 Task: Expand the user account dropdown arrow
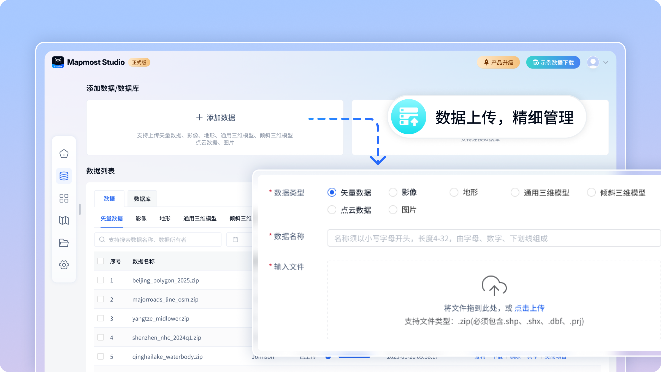coord(606,62)
